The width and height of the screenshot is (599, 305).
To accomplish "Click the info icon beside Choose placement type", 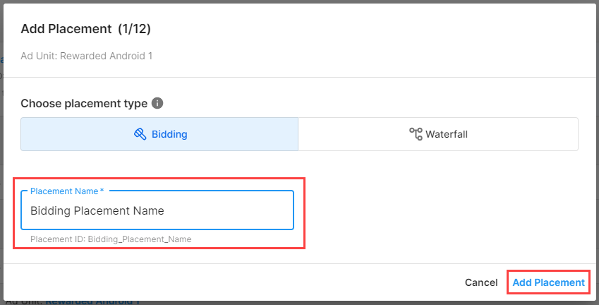I will point(157,103).
